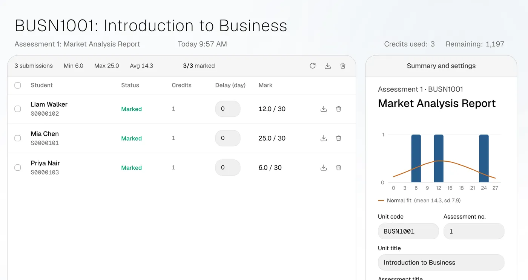Click the Normal fit legend entry
The height and width of the screenshot is (280, 528).
point(419,200)
